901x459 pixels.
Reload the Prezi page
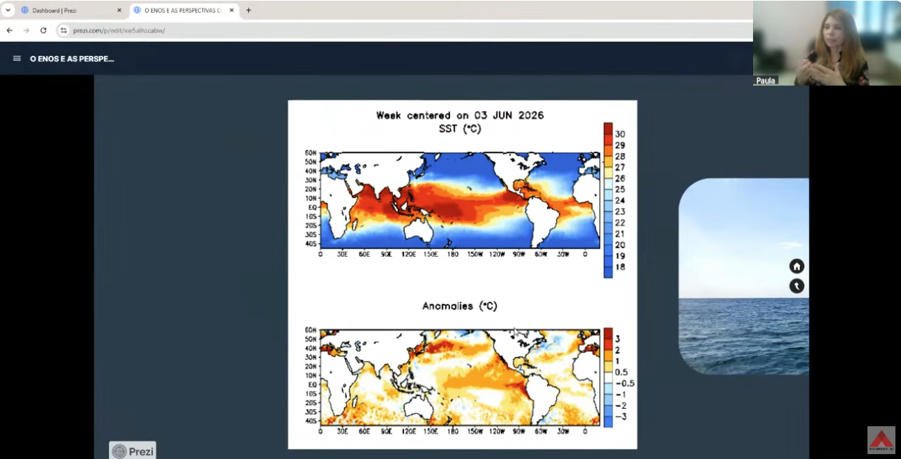tap(43, 31)
